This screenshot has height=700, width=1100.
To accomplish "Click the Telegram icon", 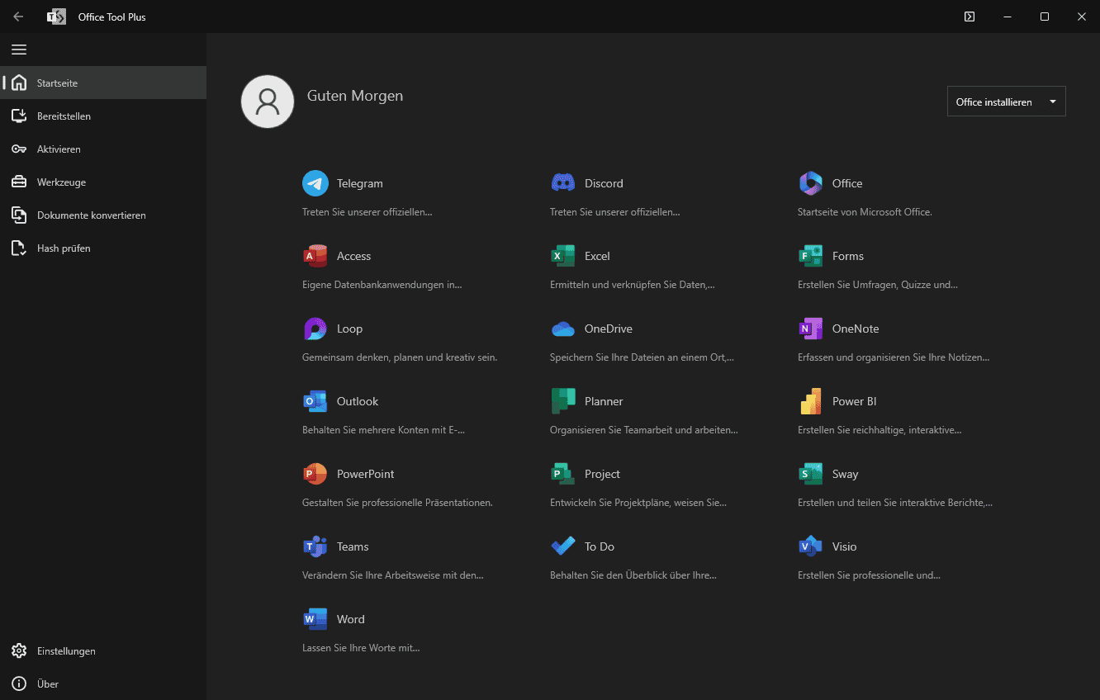I will click(315, 183).
